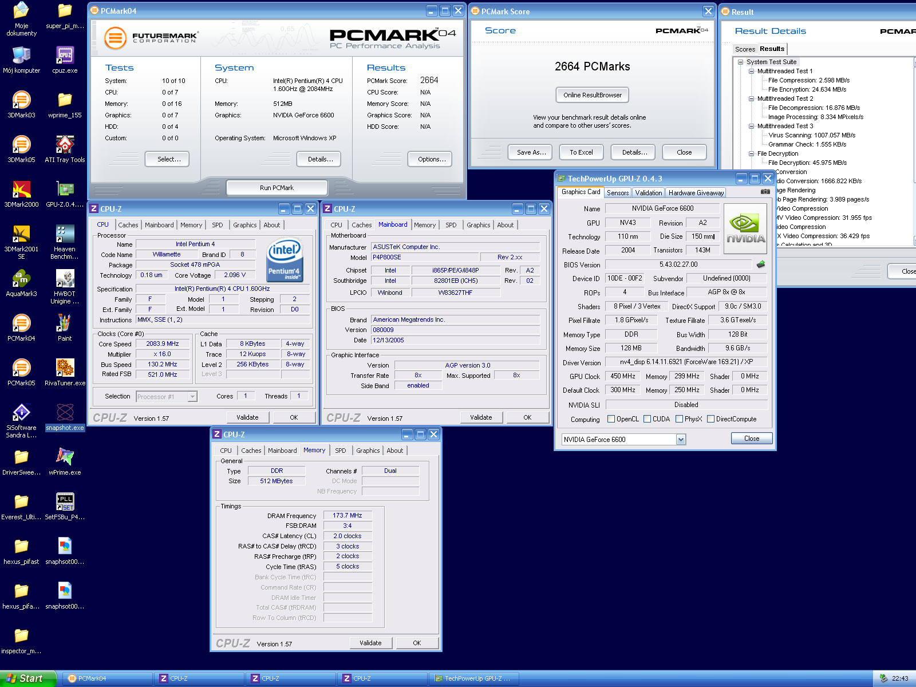This screenshot has width=916, height=687.
Task: Click the Start button on taskbar
Action: coord(27,678)
